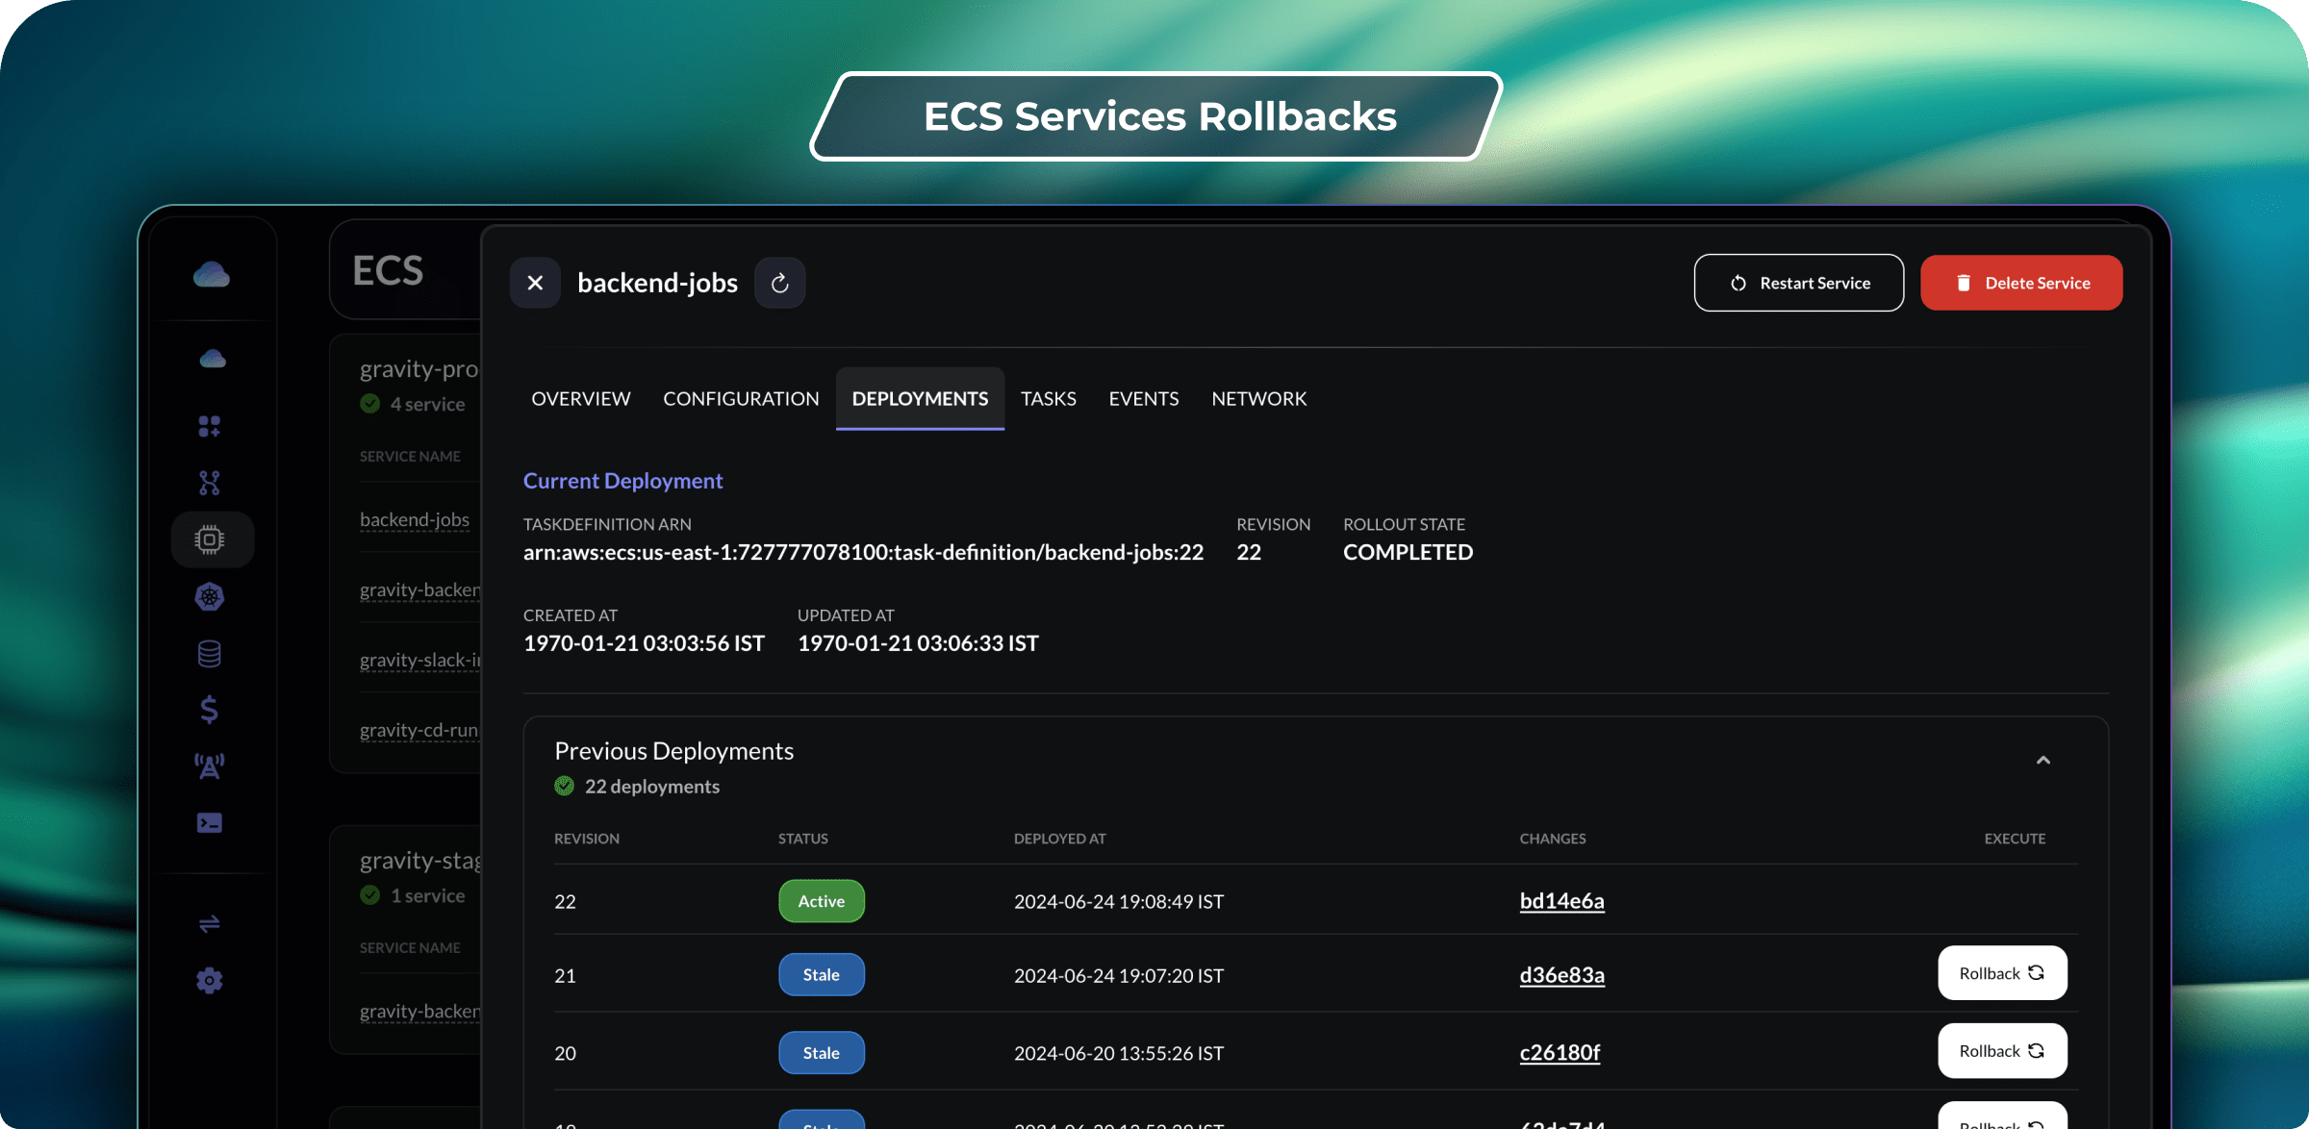Viewport: 2309px width, 1129px height.
Task: Click the Delete Service button
Action: [x=2021, y=282]
